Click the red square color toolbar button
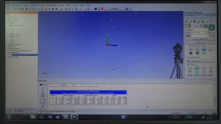 tap(102, 9)
